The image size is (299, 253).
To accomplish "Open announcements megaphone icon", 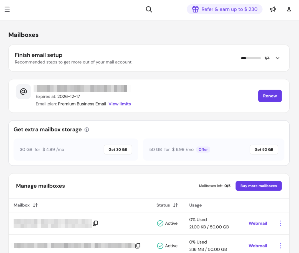I will coord(273,9).
